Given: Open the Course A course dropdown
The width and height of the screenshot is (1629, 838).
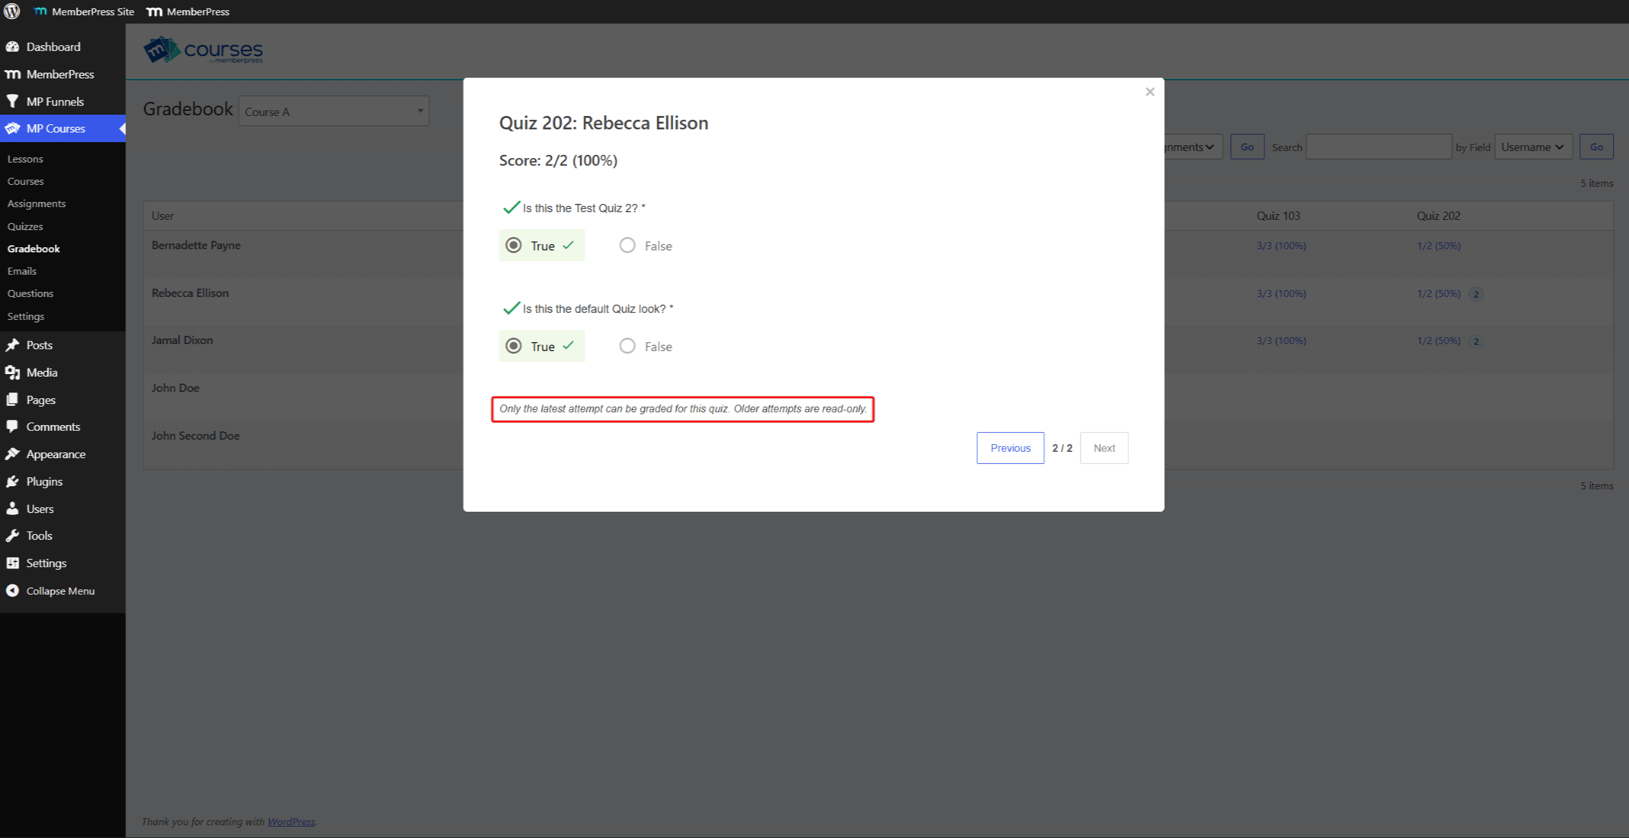Looking at the screenshot, I should click(x=333, y=112).
